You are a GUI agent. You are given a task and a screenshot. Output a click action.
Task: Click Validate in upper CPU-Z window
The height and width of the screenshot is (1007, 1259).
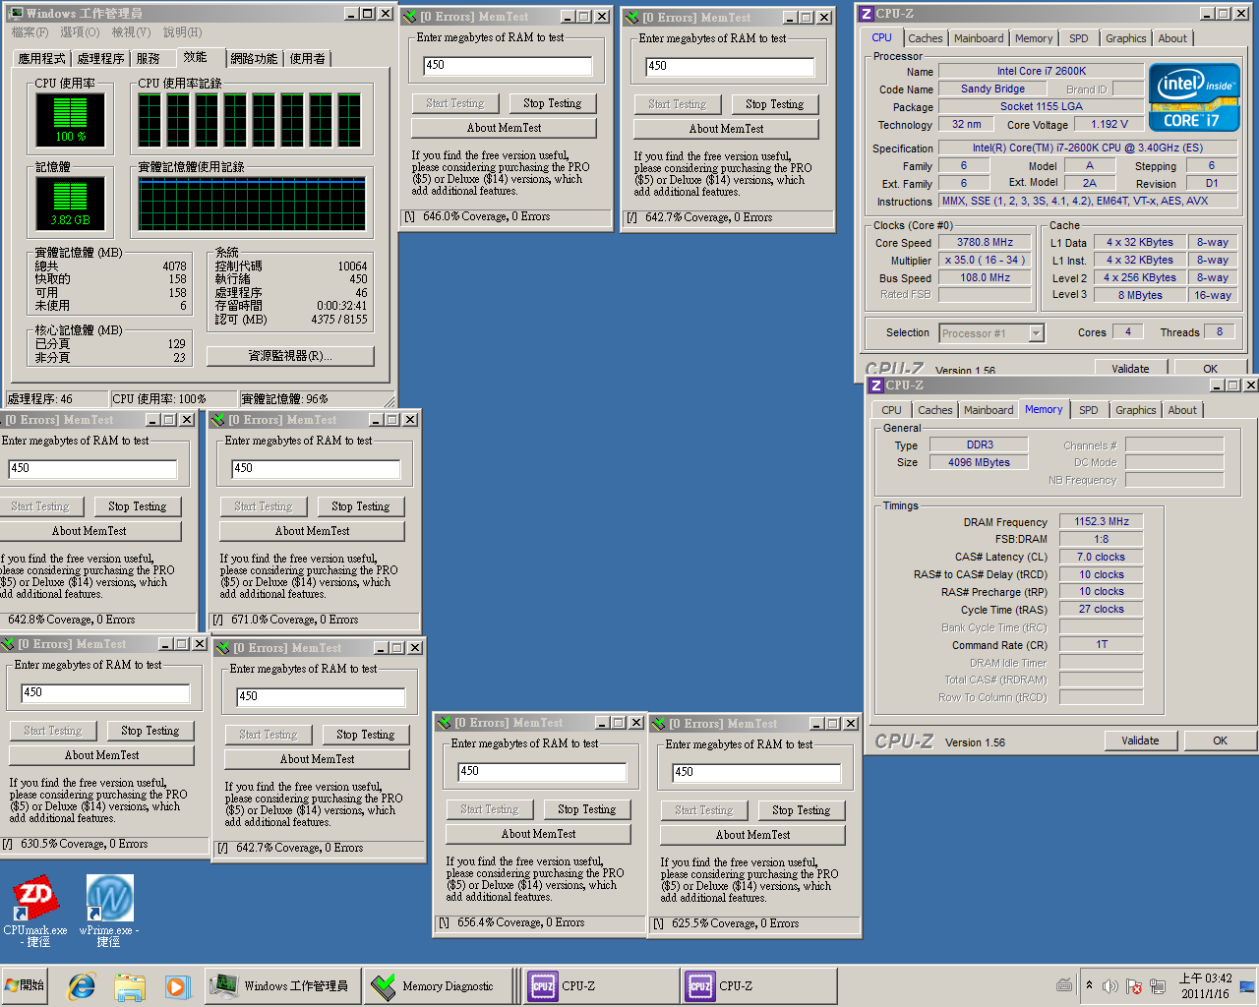(1131, 368)
